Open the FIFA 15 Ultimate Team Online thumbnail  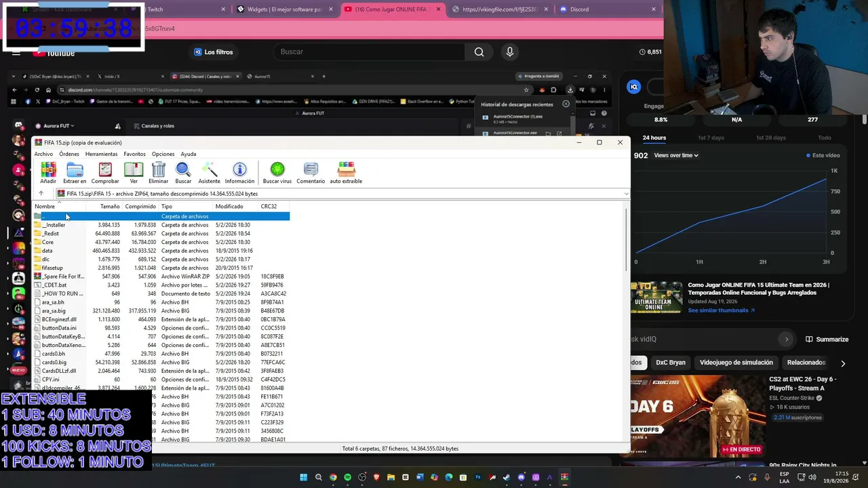pos(656,296)
